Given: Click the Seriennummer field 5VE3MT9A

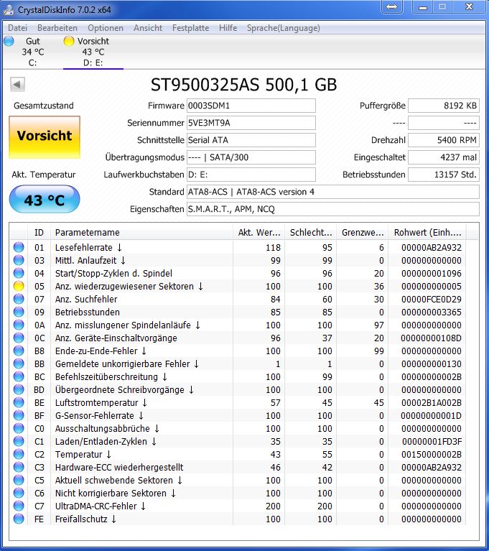Looking at the screenshot, I should point(251,123).
